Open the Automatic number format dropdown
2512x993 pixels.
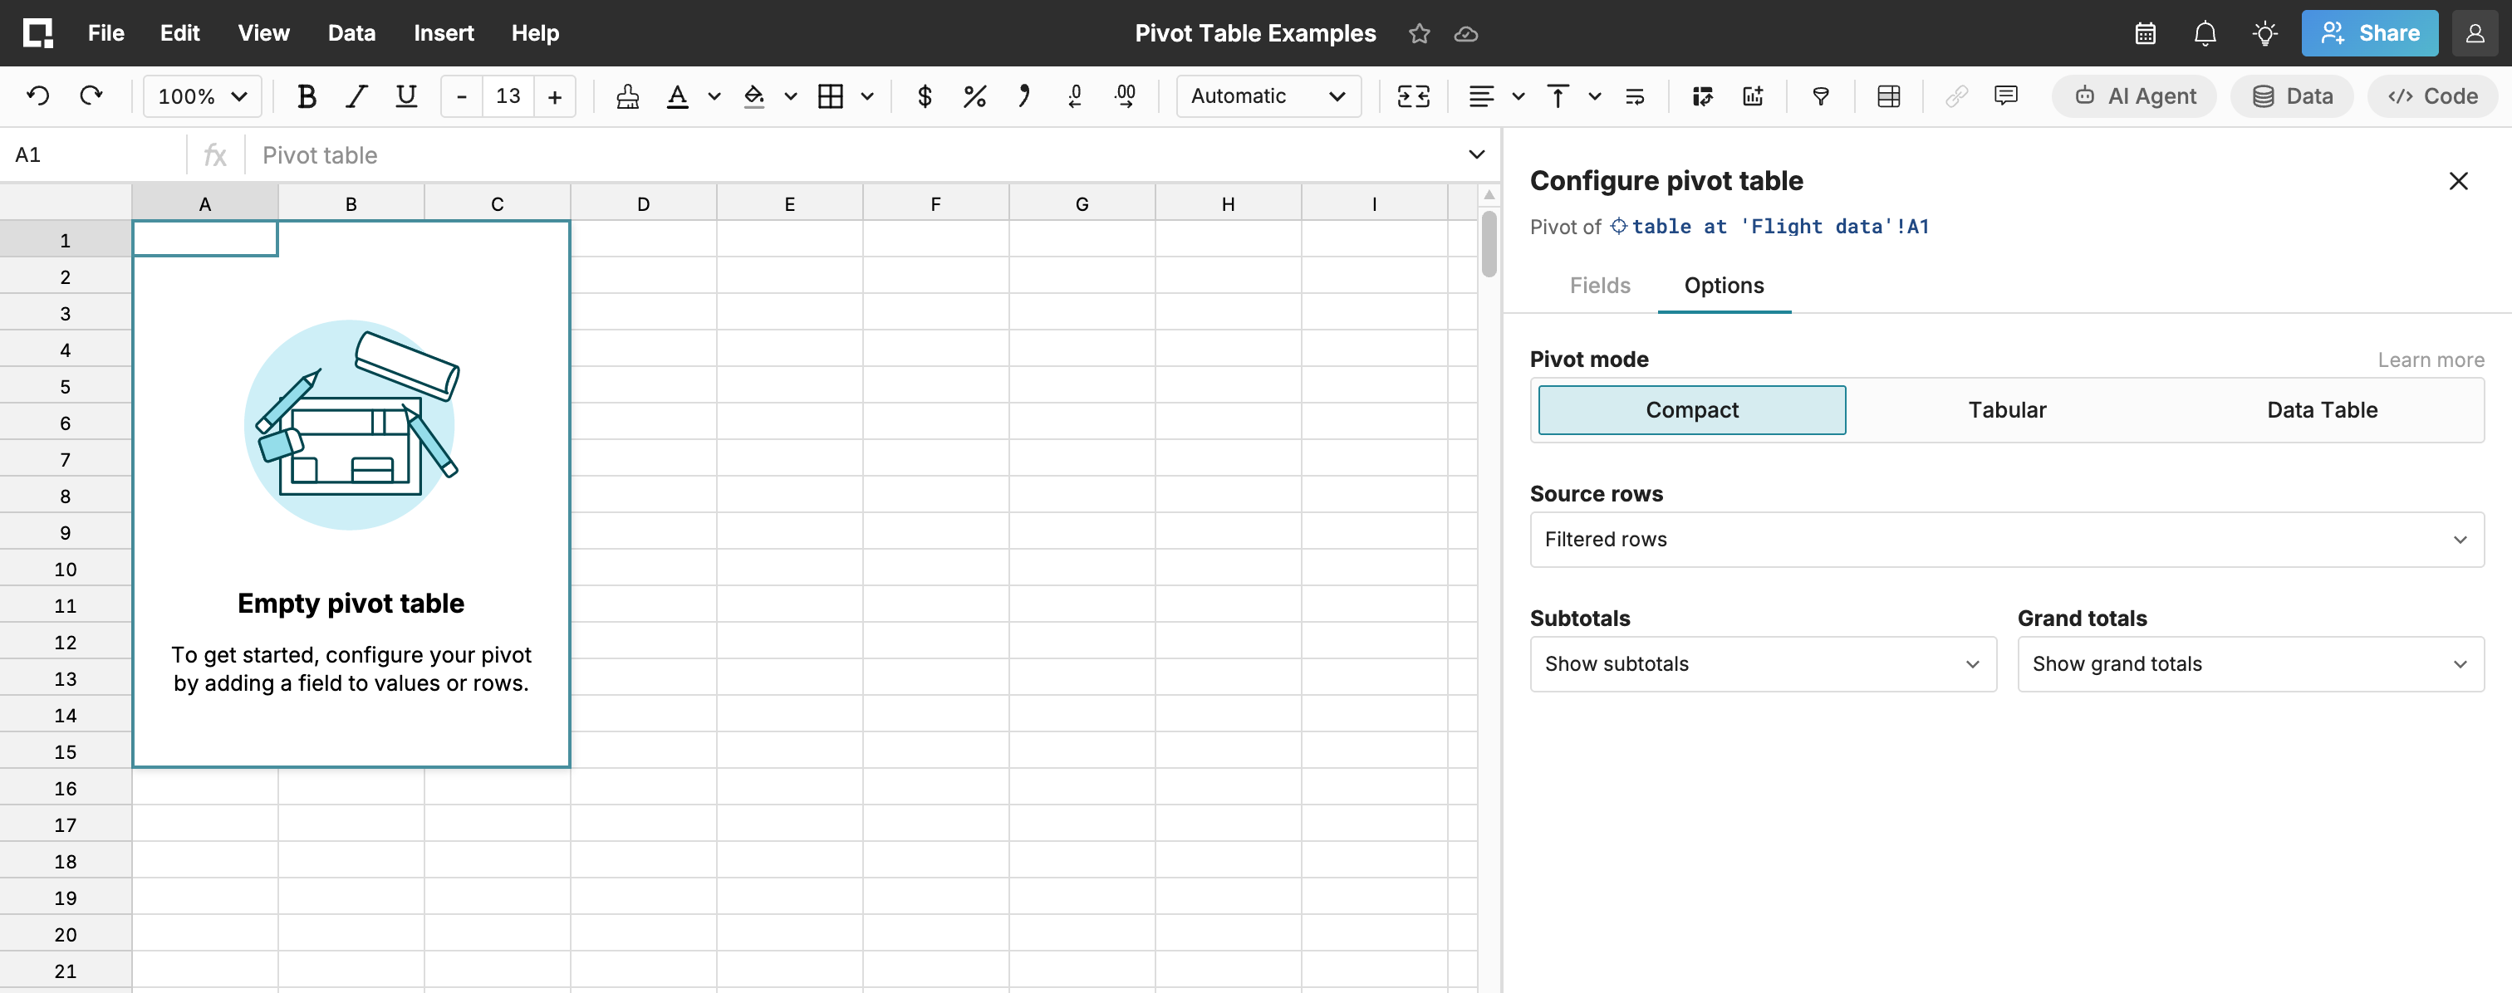(x=1268, y=95)
